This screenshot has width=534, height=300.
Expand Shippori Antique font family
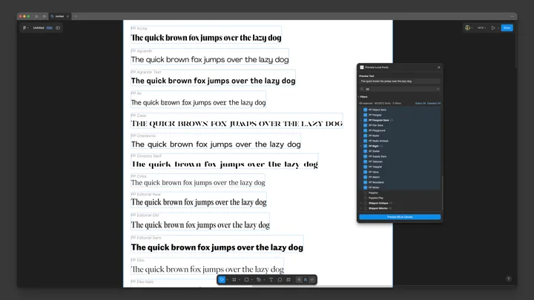pos(361,203)
